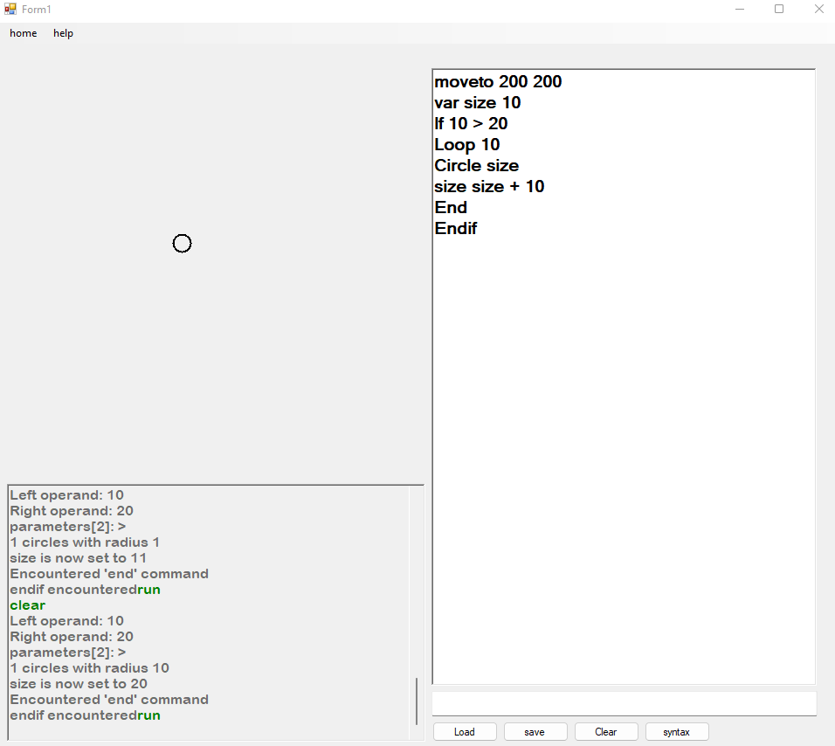Viewport: 835px width, 746px height.
Task: Open the help menu
Action: point(63,33)
